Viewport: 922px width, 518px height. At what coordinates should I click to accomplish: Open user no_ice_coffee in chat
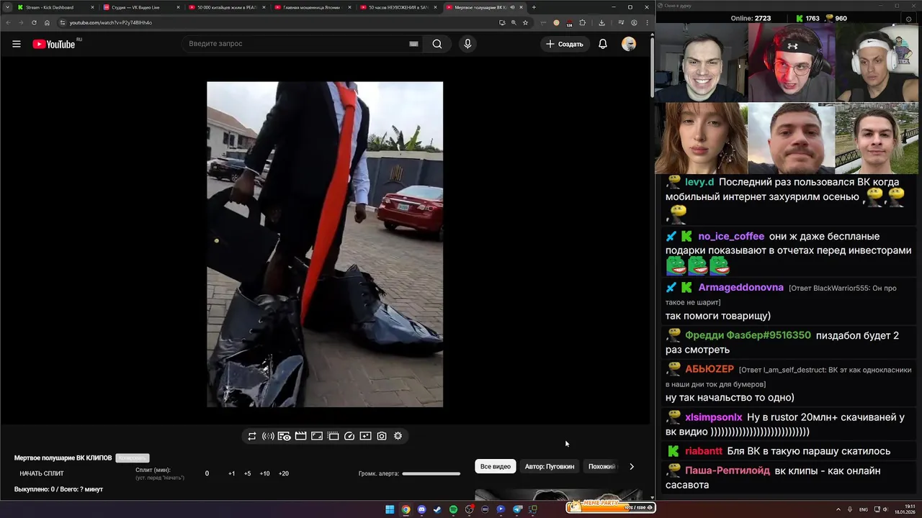[731, 236]
